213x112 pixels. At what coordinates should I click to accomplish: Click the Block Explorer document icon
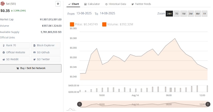tap(34, 46)
